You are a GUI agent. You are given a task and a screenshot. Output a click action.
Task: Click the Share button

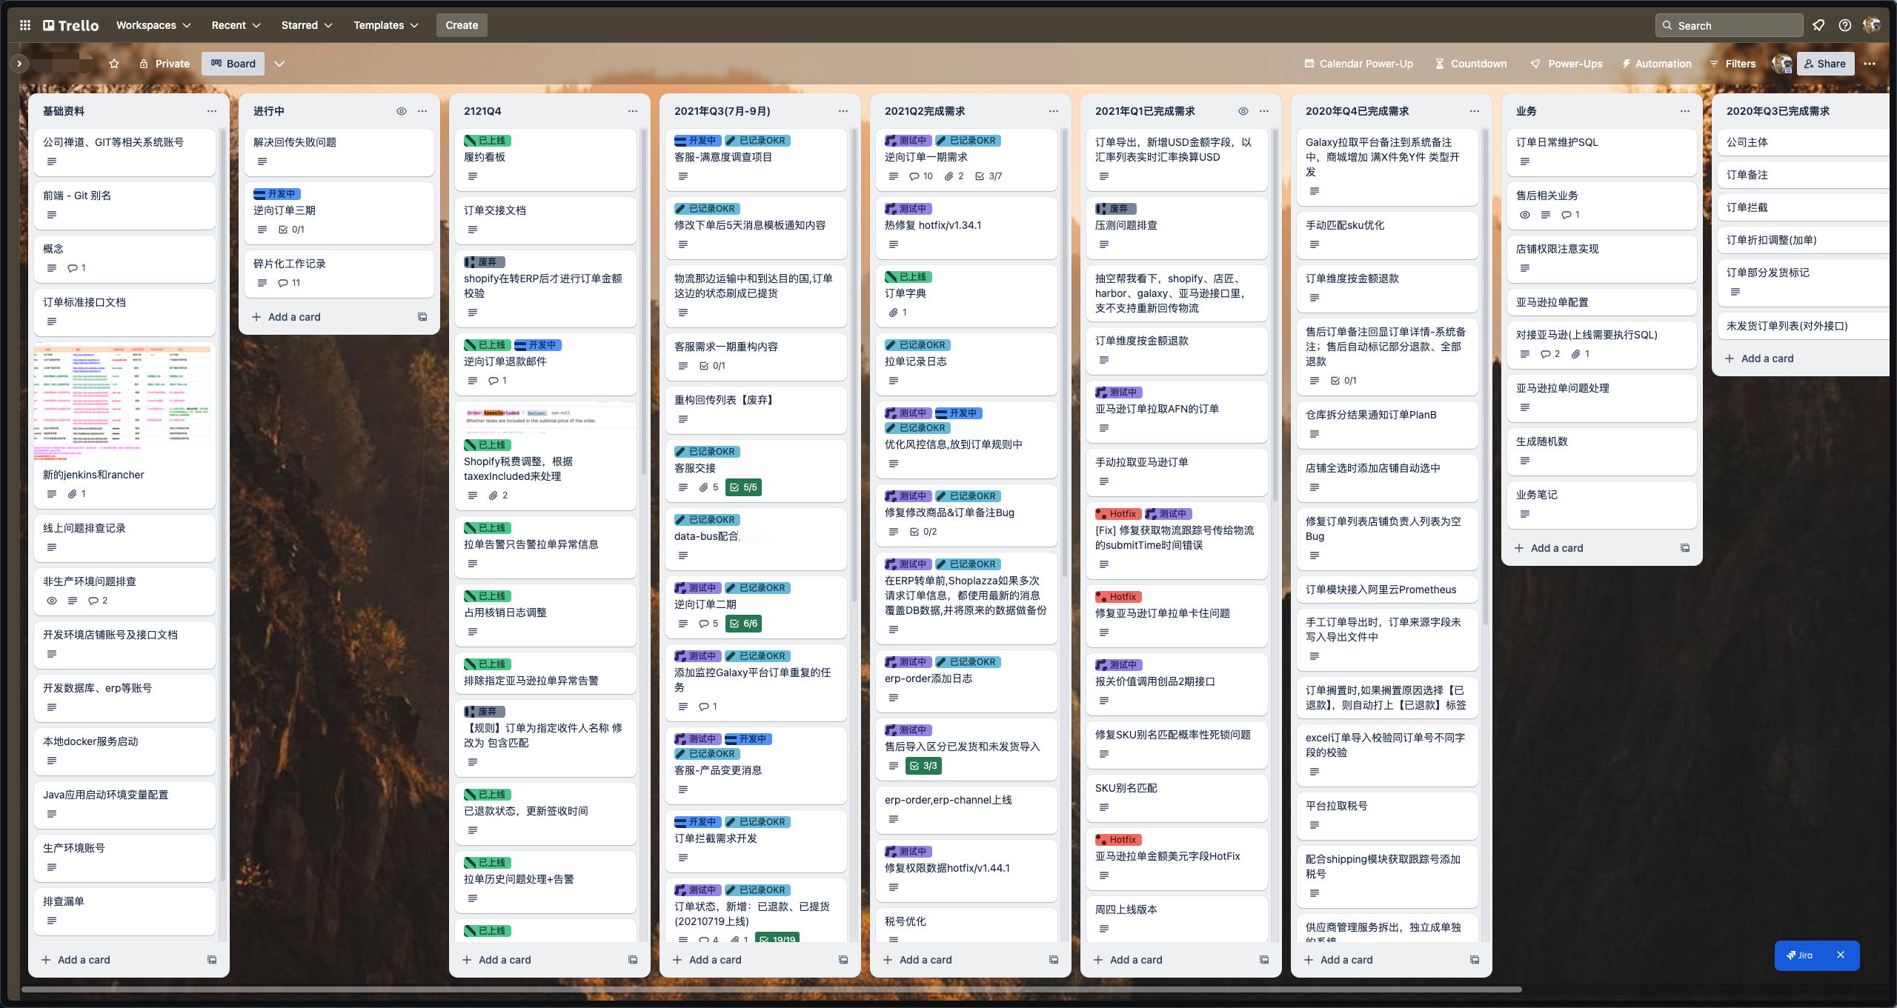[x=1825, y=64]
